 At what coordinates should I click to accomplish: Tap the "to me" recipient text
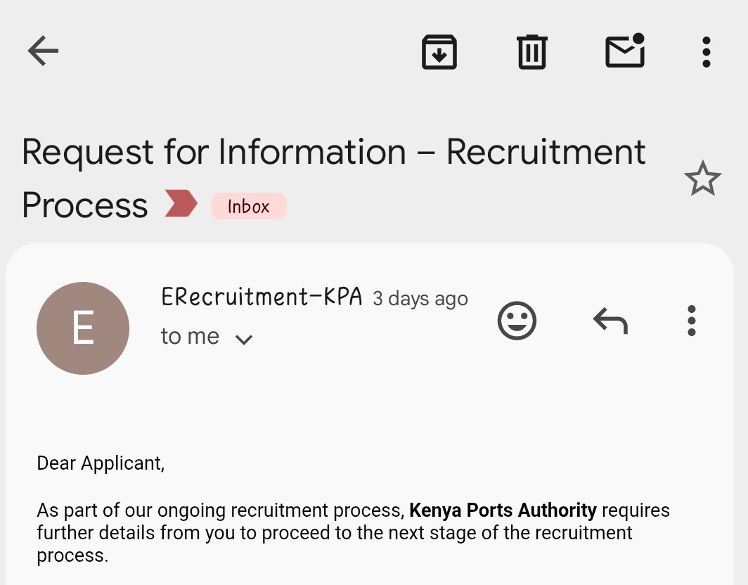pos(190,337)
